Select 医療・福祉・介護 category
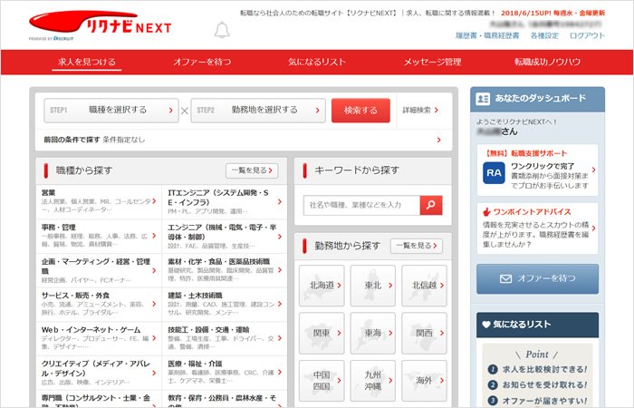634x408 pixels. click(225, 373)
